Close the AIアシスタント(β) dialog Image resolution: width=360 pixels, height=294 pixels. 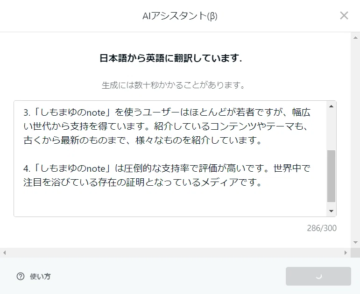click(x=344, y=15)
